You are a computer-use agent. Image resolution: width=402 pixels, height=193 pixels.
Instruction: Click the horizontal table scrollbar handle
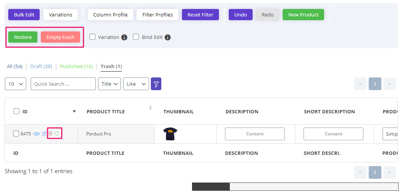click(x=211, y=187)
